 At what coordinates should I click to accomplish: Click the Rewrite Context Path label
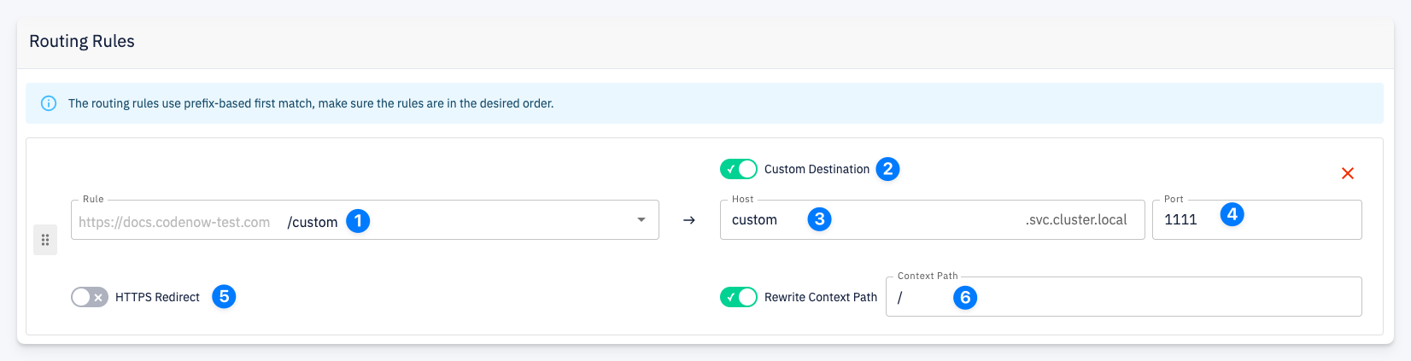click(x=821, y=297)
